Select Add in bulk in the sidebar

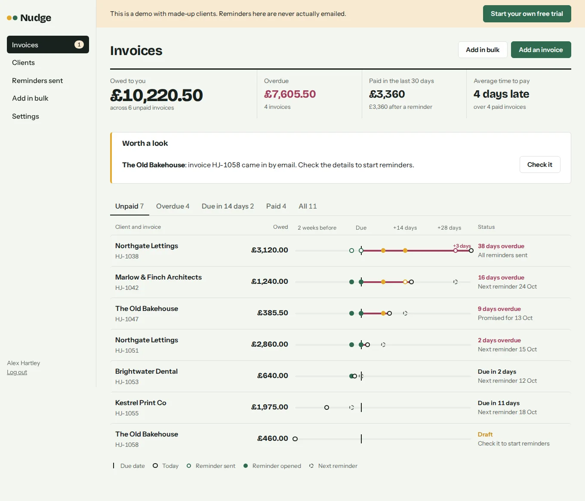(48, 98)
